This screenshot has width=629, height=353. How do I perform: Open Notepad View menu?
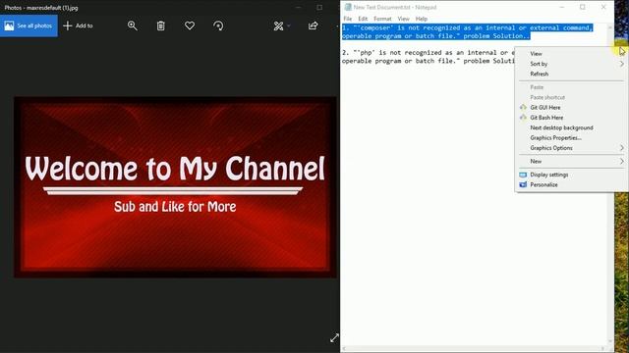(x=403, y=19)
